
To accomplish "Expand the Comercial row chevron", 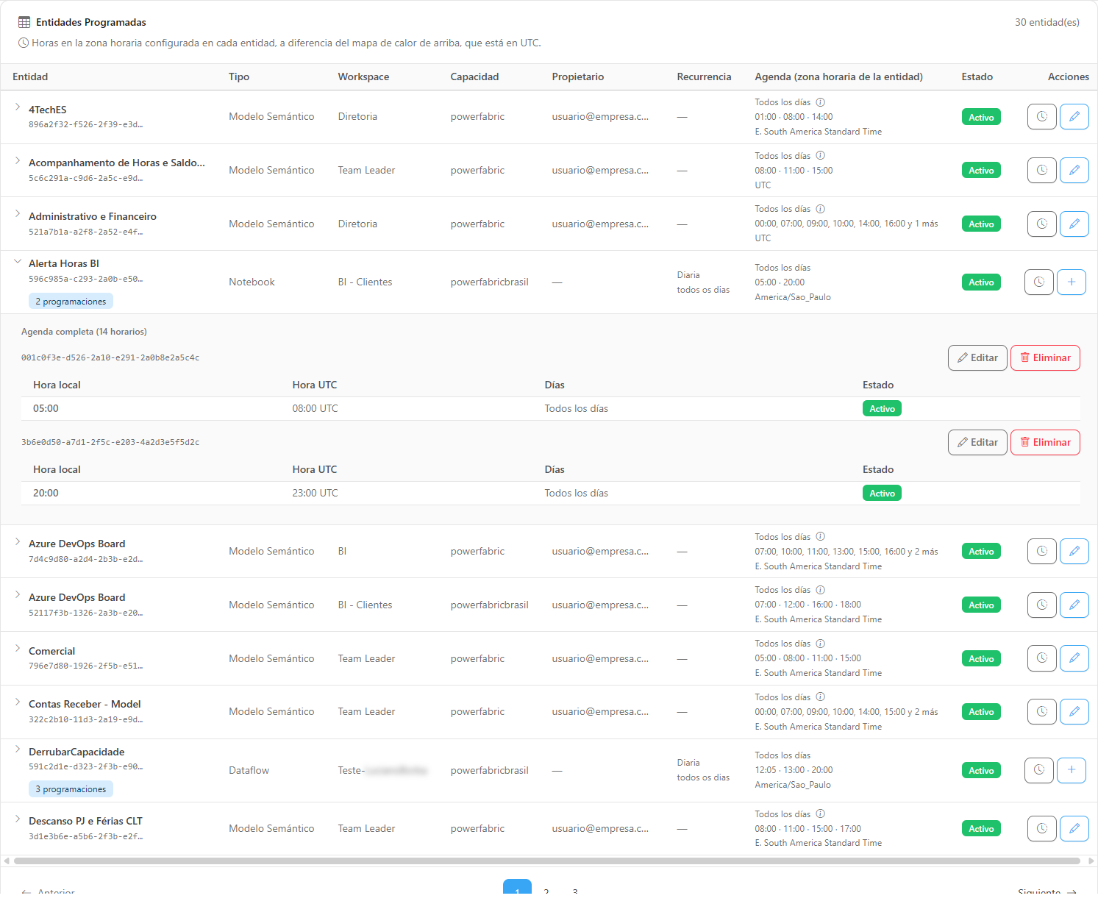I will 18,649.
